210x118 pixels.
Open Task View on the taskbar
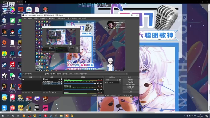(x=18, y=116)
